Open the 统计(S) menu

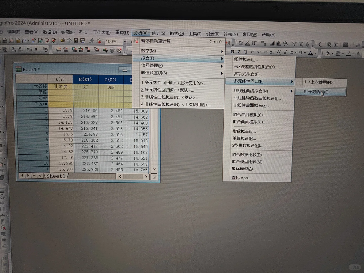coord(158,33)
